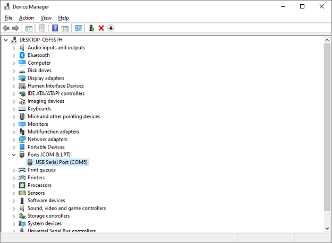Select USB Serial Port (COM5) device
332x243 pixels.
click(57, 162)
